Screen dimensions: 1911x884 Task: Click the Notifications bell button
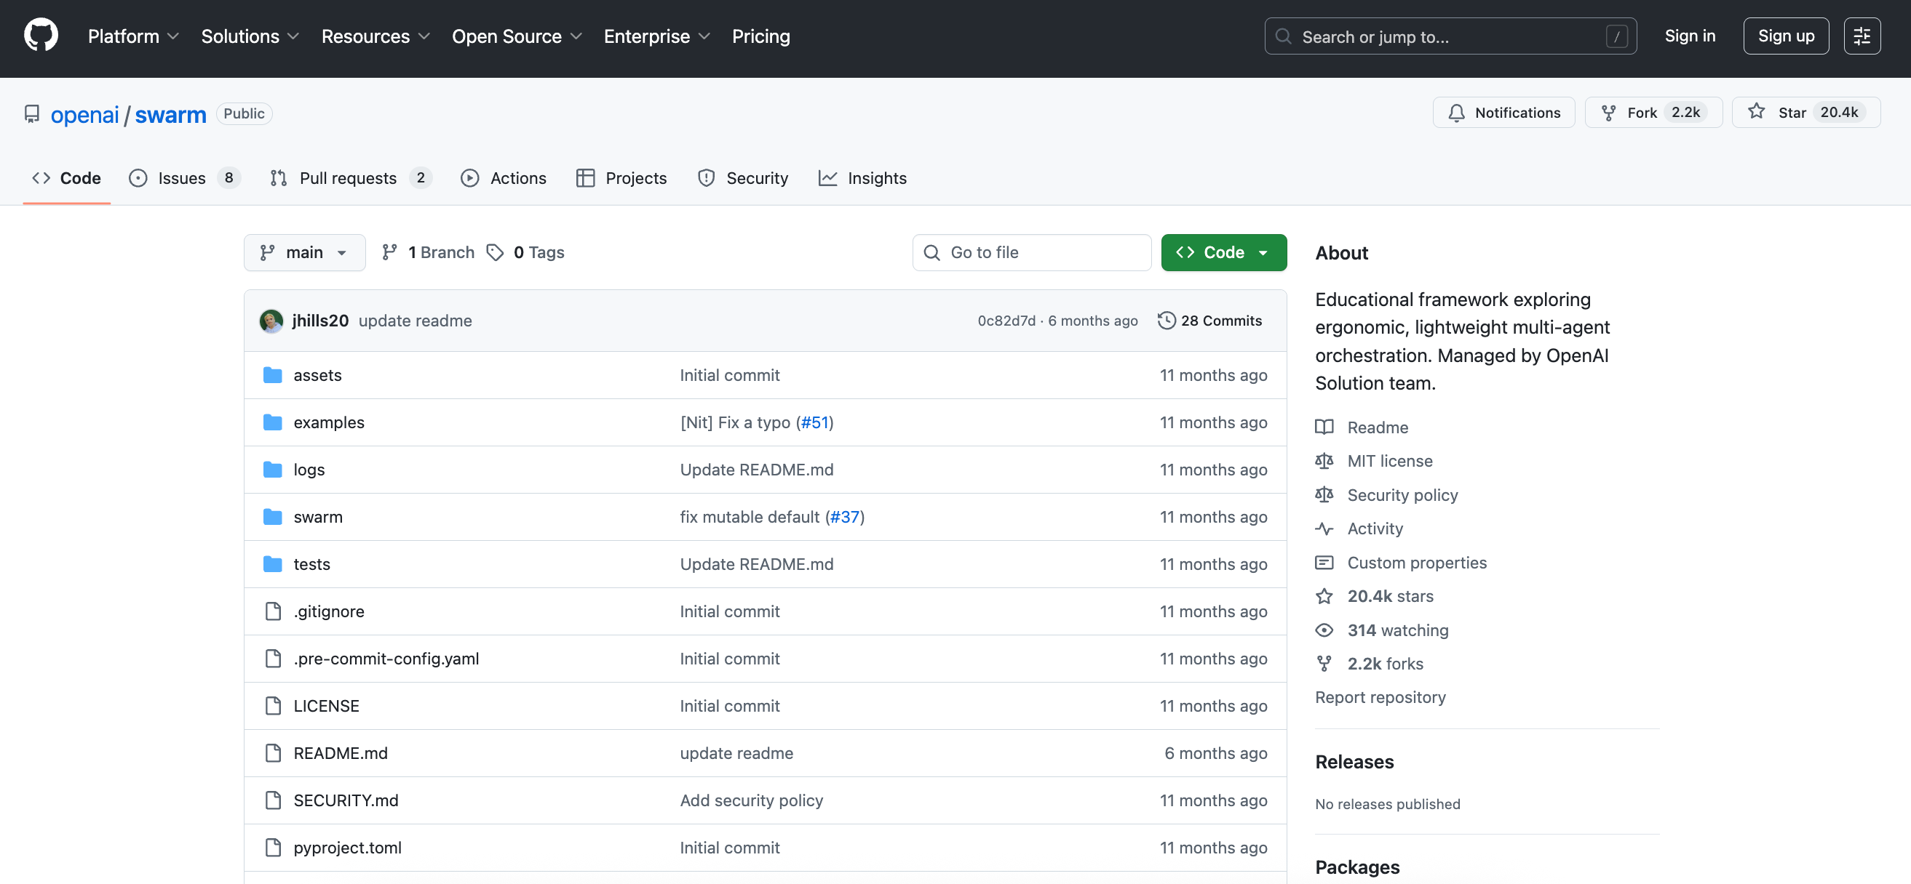point(1503,113)
